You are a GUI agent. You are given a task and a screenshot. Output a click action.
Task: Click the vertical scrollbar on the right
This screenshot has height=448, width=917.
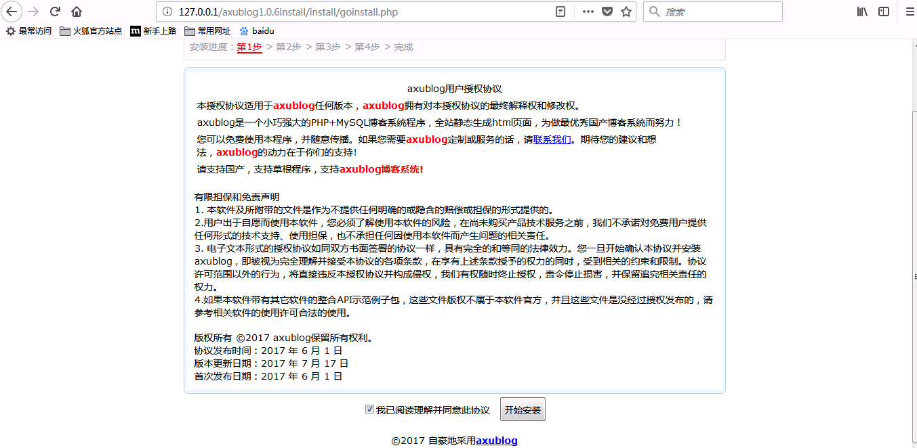click(x=914, y=277)
